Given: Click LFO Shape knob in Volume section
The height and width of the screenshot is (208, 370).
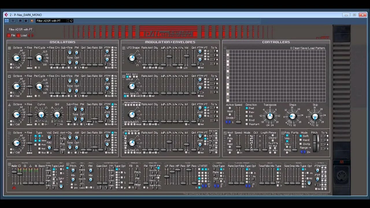Looking at the screenshot, I should tap(132, 58).
